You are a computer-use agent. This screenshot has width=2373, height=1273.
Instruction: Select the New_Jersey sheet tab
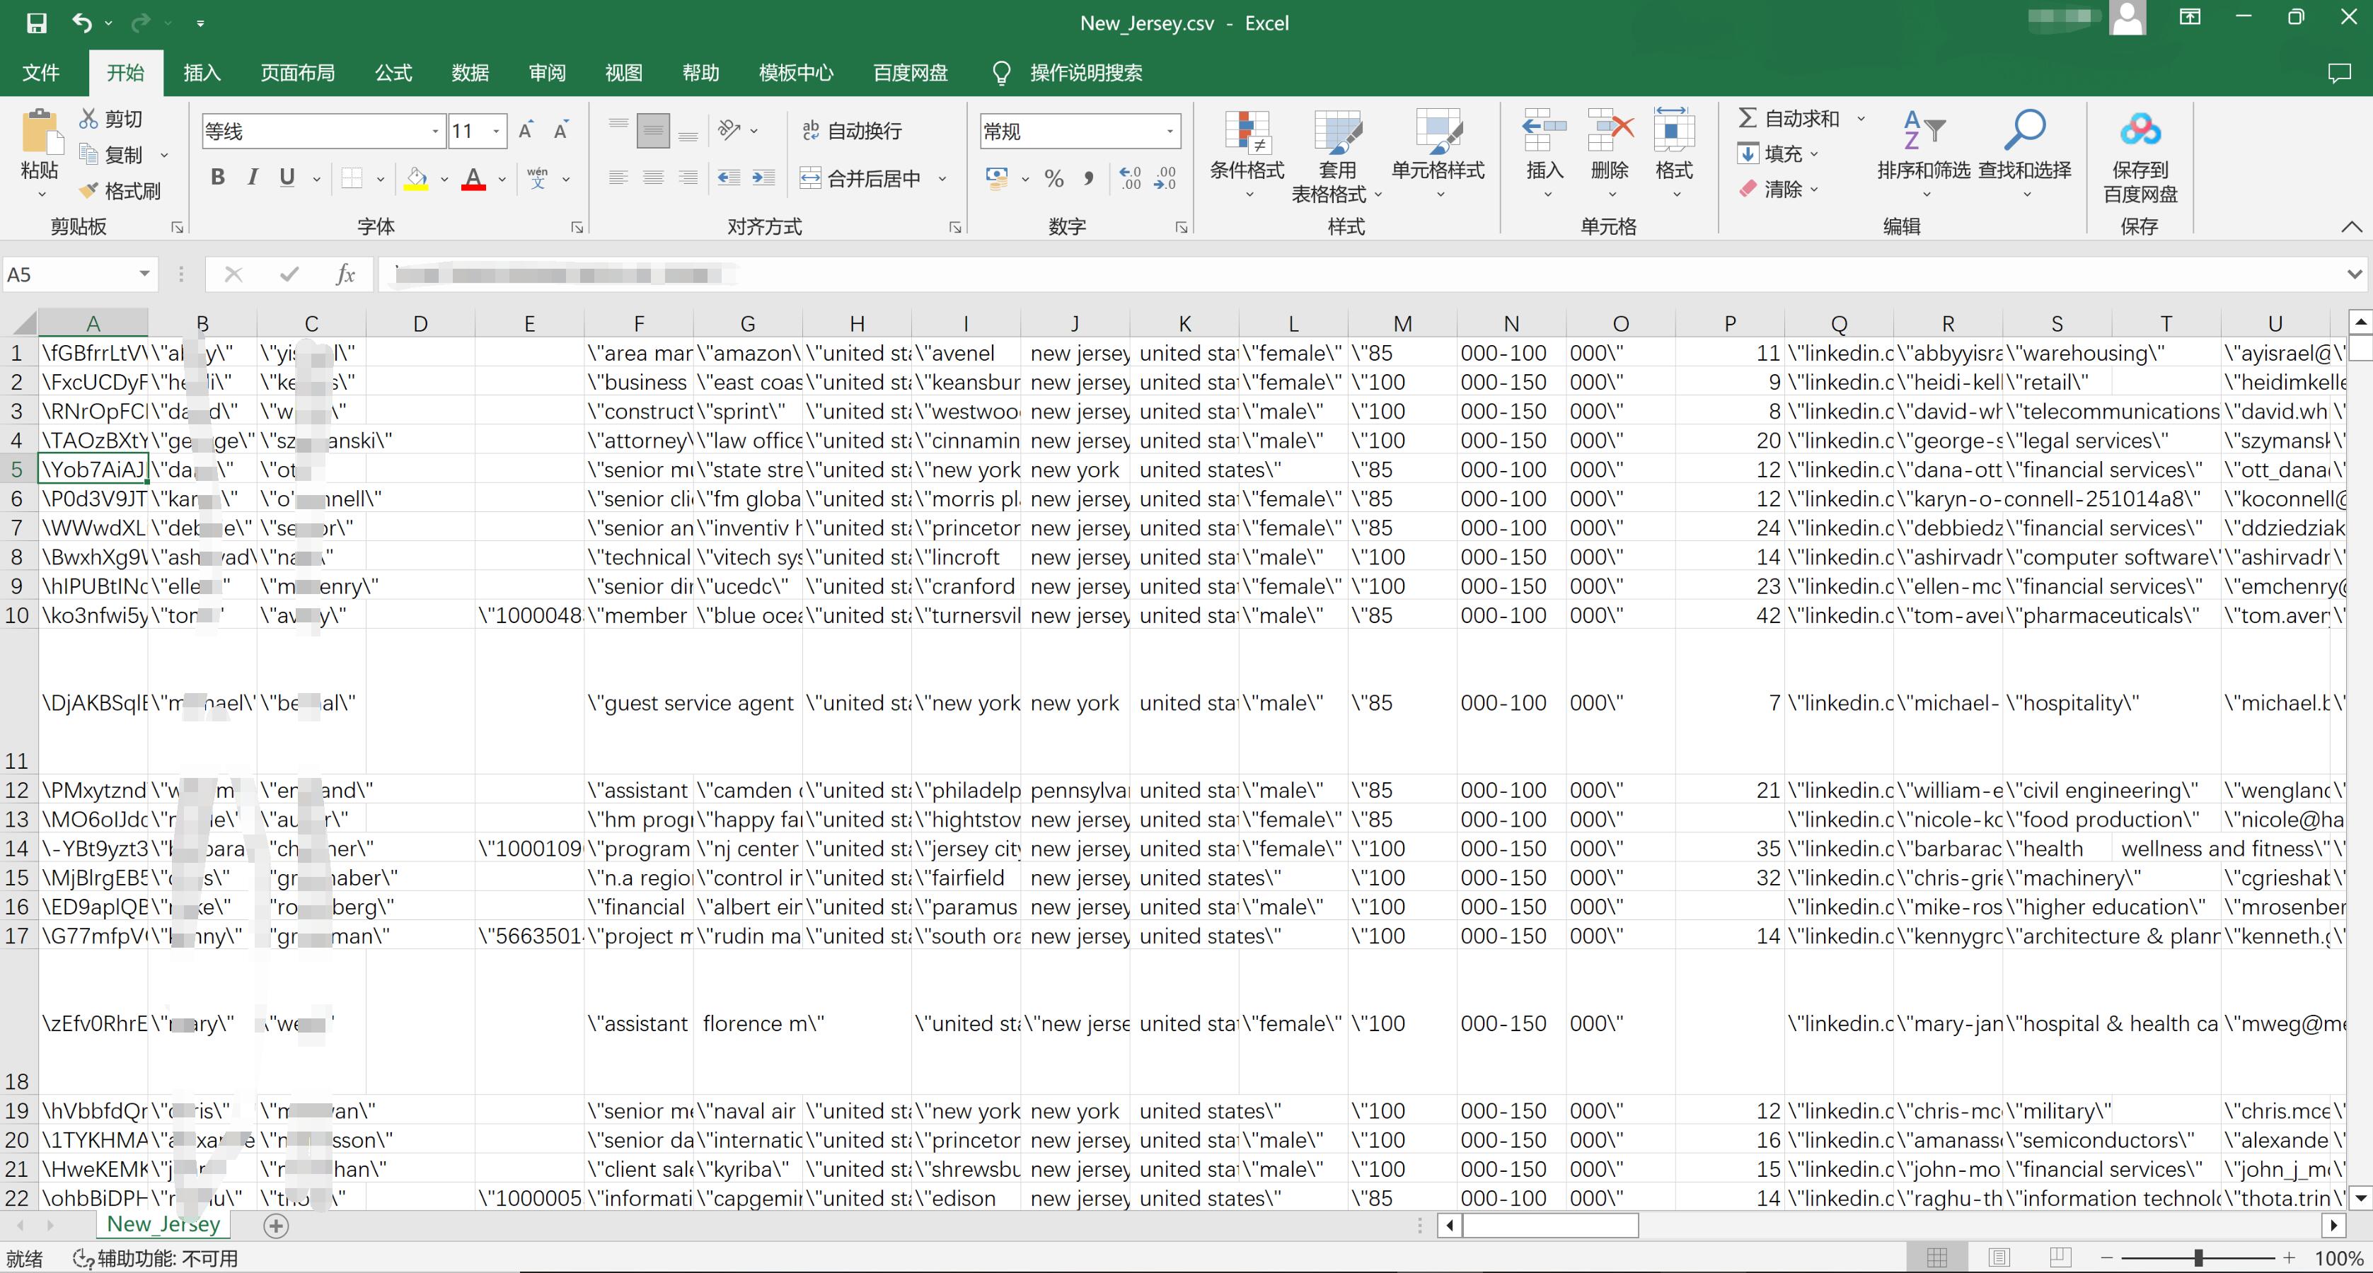[x=163, y=1224]
